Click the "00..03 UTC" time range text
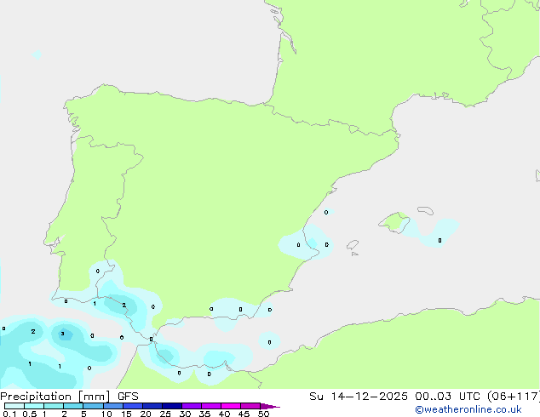Screen dimensions: 540x417 (x=449, y=397)
